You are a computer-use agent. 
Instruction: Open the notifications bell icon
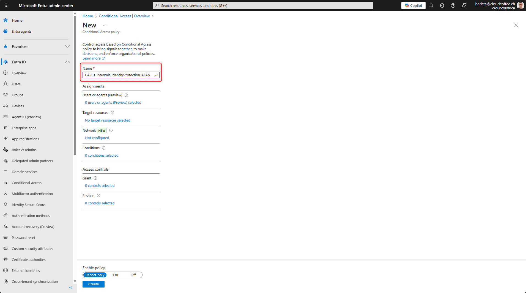pos(431,5)
